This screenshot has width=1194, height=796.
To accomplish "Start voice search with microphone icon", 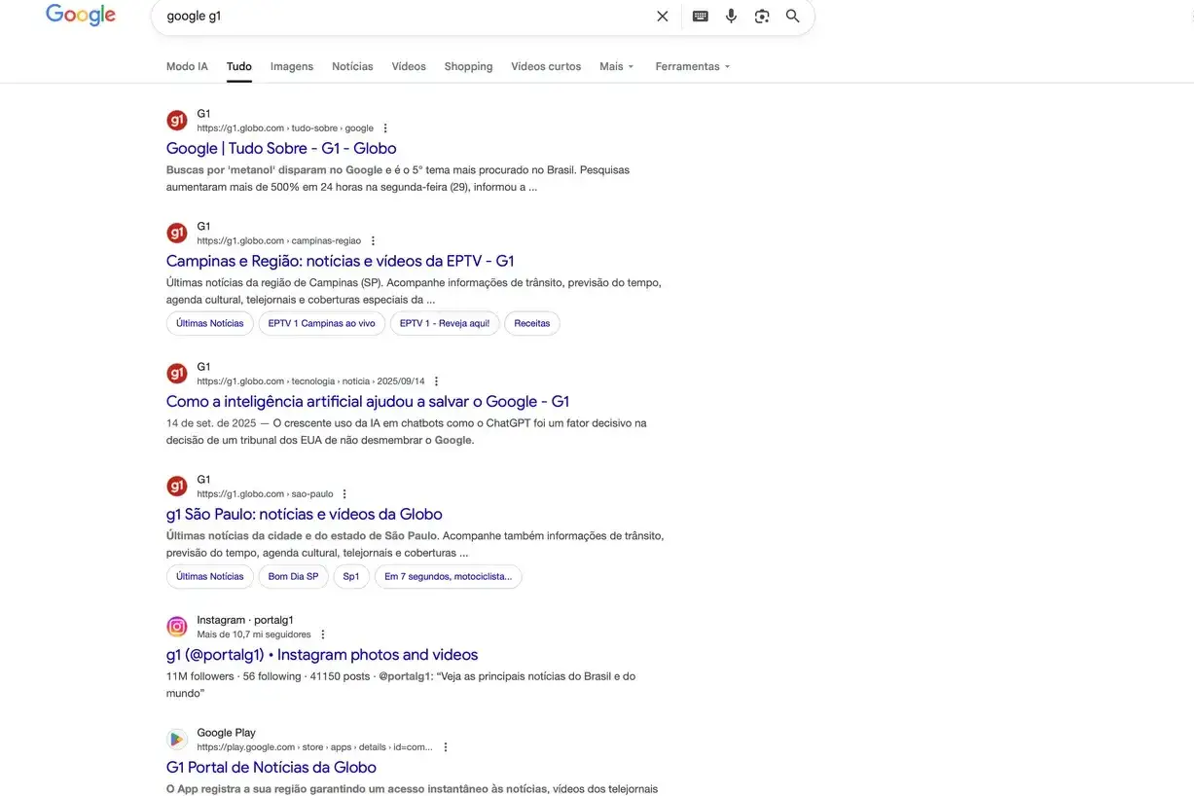I will point(731,17).
